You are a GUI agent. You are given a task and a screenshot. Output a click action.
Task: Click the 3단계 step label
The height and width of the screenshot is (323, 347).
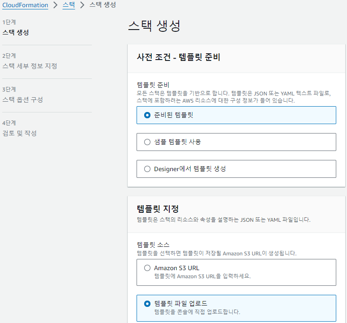point(9,90)
